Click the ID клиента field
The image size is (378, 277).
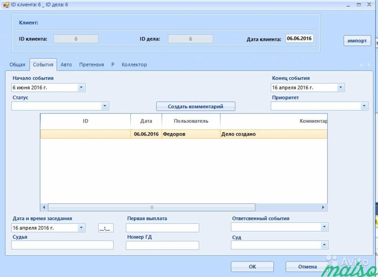[76, 39]
